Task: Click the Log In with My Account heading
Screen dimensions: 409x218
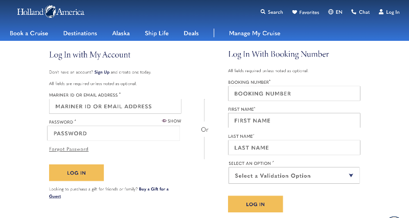Action: point(90,55)
